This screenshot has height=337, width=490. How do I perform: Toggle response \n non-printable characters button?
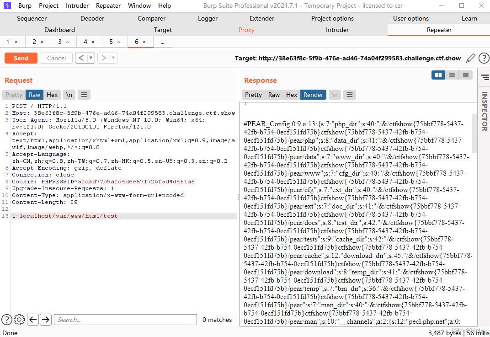click(335, 95)
